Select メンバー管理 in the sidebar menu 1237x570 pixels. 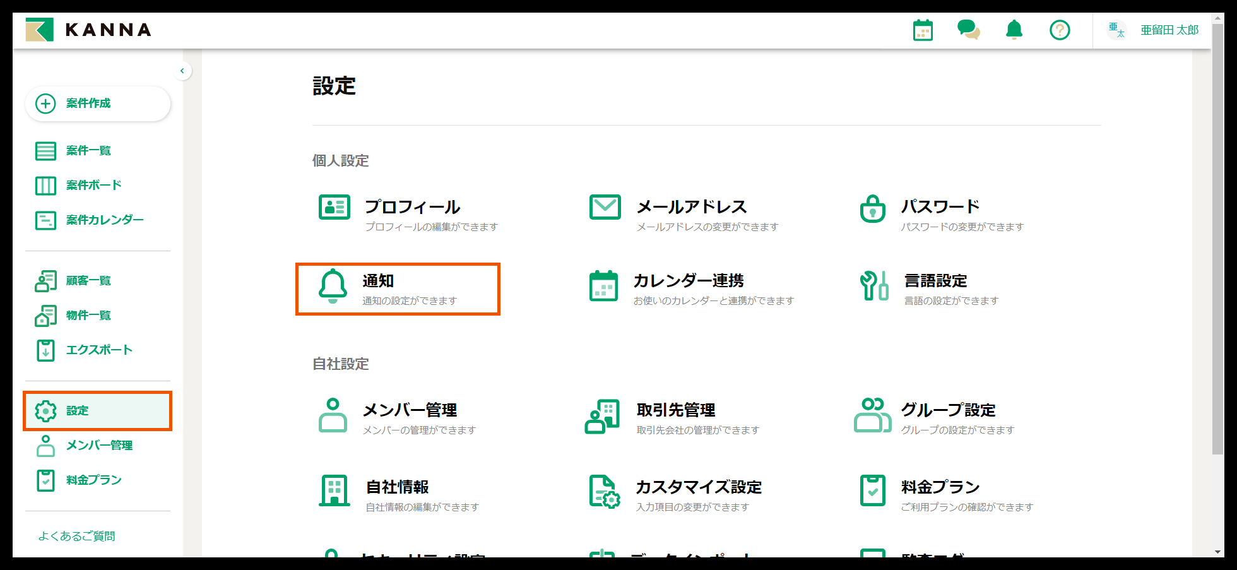[x=99, y=446]
